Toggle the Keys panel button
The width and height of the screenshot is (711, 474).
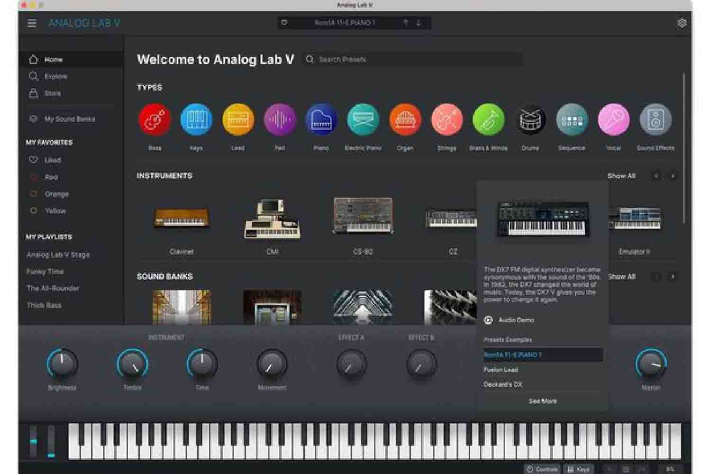[x=579, y=469]
